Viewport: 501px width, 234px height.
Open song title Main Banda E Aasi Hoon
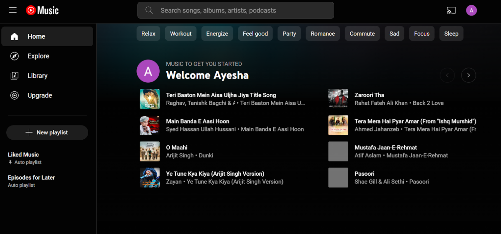198,121
